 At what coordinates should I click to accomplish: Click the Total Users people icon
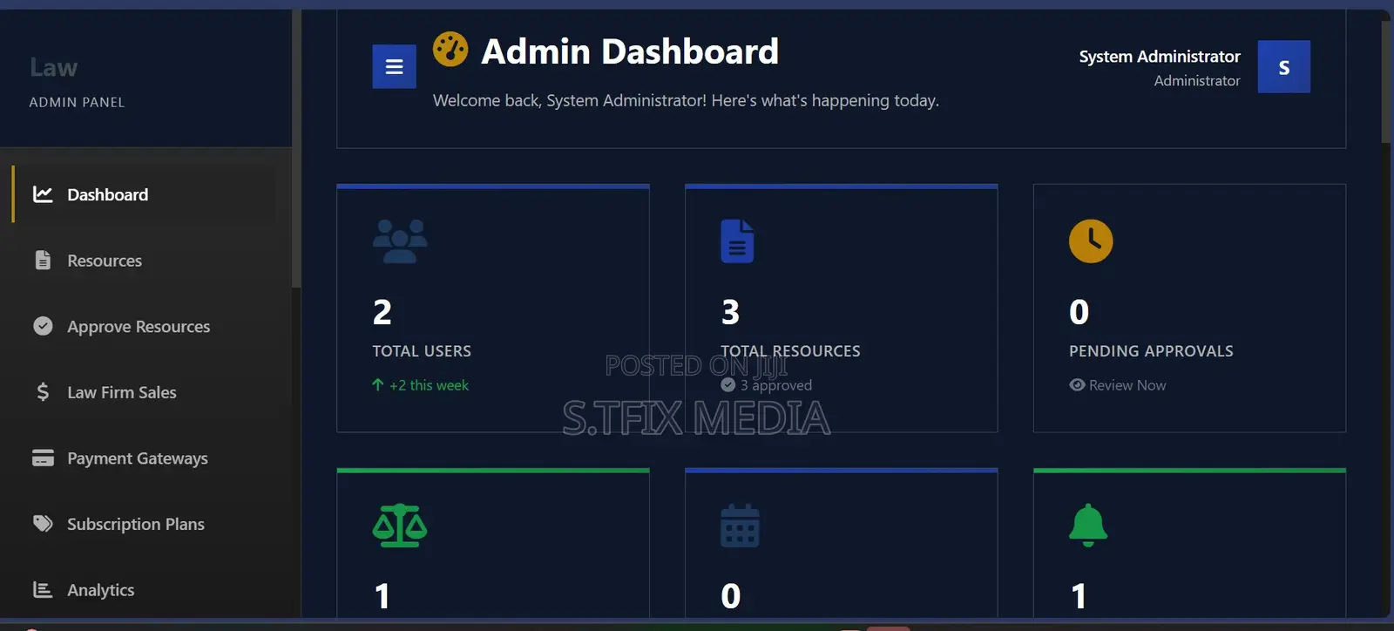click(x=400, y=241)
